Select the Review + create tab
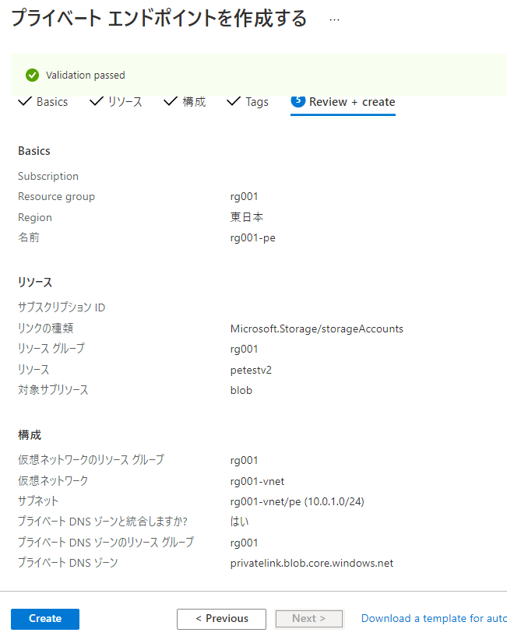This screenshot has width=507, height=643. tap(351, 102)
